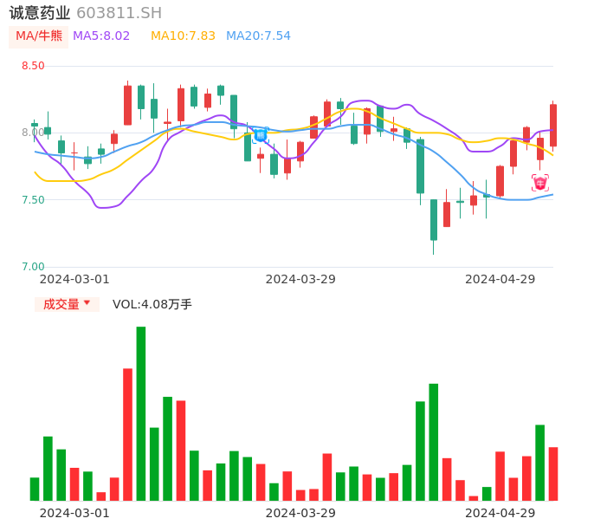Toggle the MA5:8.02 line legend
Viewport: 594px width, 525px height.
tap(101, 36)
